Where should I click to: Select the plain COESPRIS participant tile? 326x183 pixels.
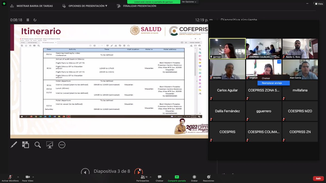pyautogui.click(x=227, y=132)
